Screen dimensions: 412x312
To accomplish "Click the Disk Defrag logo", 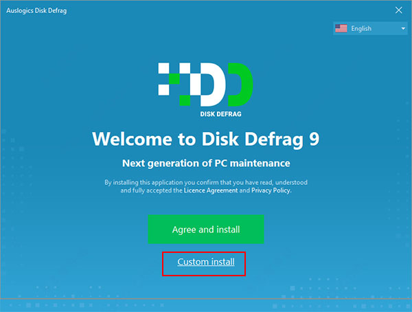I will [206, 89].
